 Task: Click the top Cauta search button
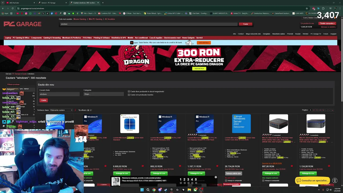245,24
